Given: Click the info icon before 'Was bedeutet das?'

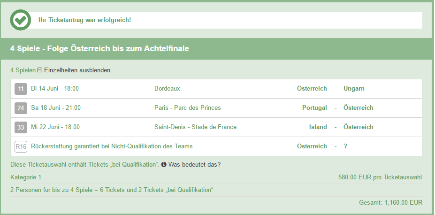Looking at the screenshot, I should (164, 164).
